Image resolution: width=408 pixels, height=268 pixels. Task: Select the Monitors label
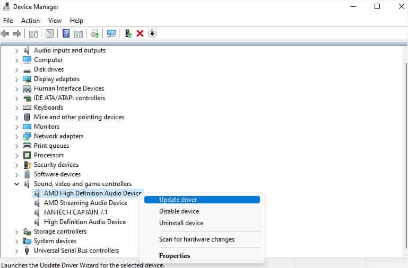[x=47, y=127]
